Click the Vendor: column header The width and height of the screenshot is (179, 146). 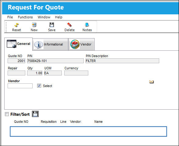pos(76,122)
